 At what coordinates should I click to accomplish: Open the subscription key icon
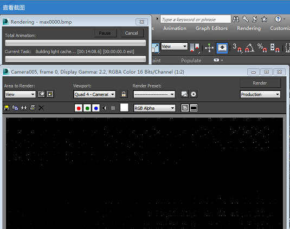pos(246,19)
